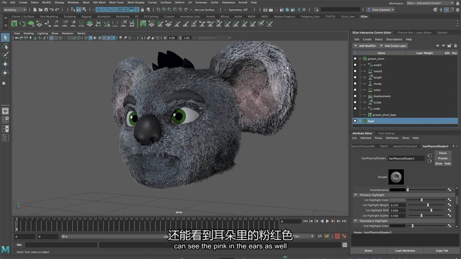Activate the Paint Selection brush tool
The width and height of the screenshot is (461, 259).
click(5, 55)
